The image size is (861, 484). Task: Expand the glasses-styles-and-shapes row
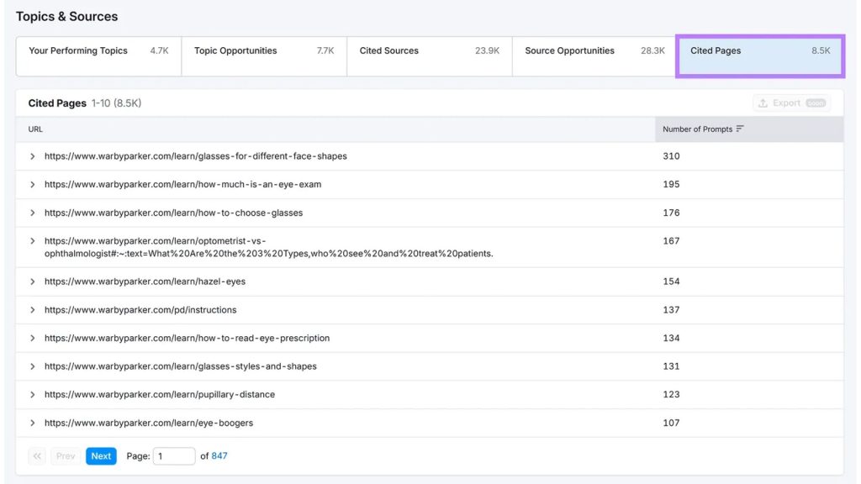pyautogui.click(x=33, y=366)
